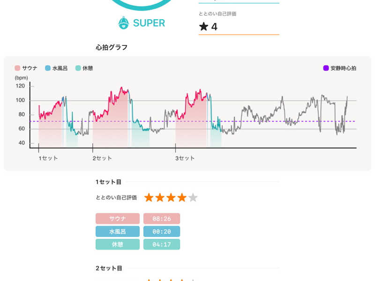
Task: Click the blue 水風呂 label button
Action: [x=117, y=231]
